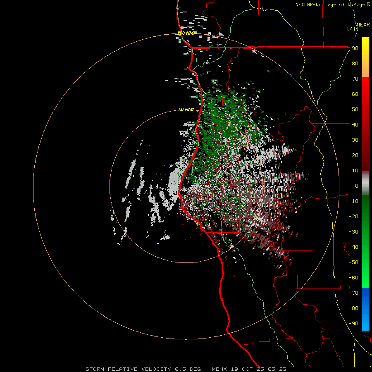
Task: Click the -80 value on the velocity scale
Action: click(x=353, y=308)
